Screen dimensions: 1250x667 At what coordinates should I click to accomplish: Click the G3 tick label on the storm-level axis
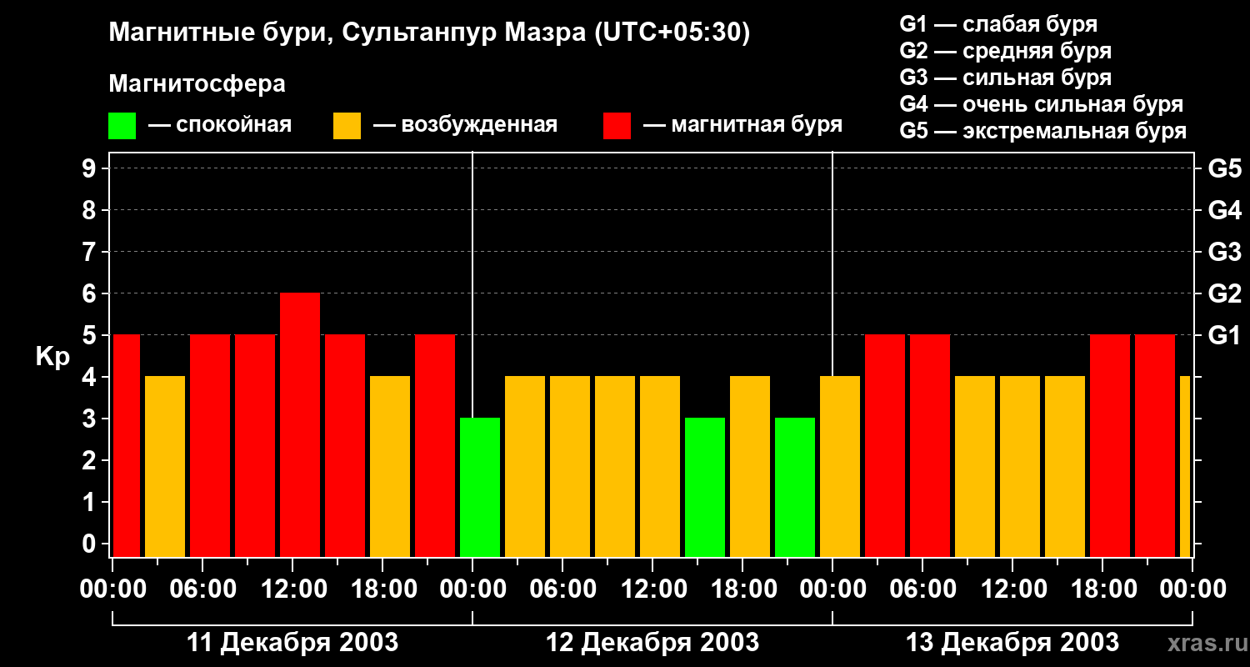point(1225,252)
